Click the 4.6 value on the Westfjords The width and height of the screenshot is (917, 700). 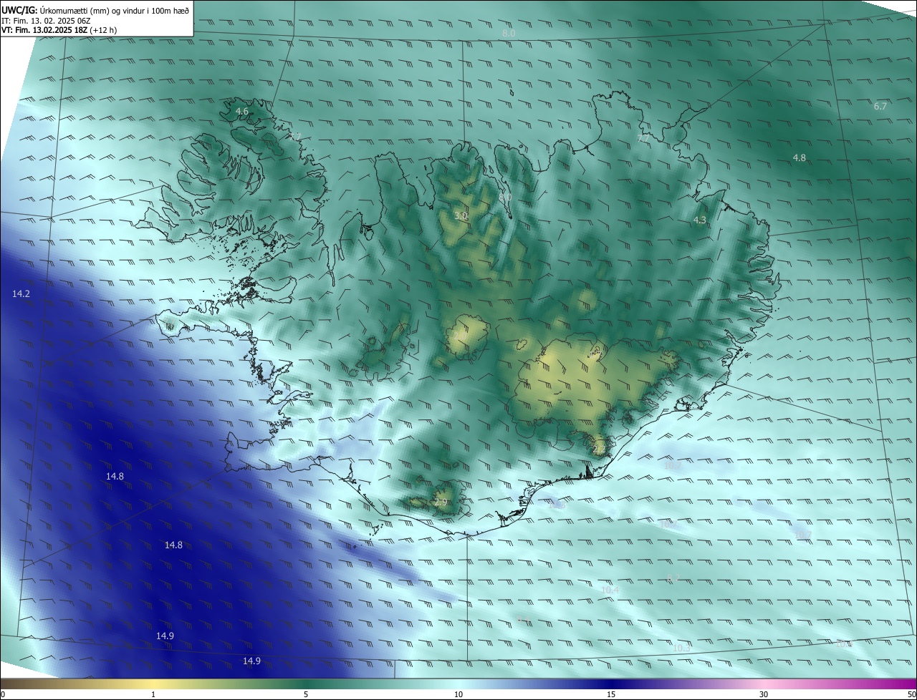pos(242,112)
